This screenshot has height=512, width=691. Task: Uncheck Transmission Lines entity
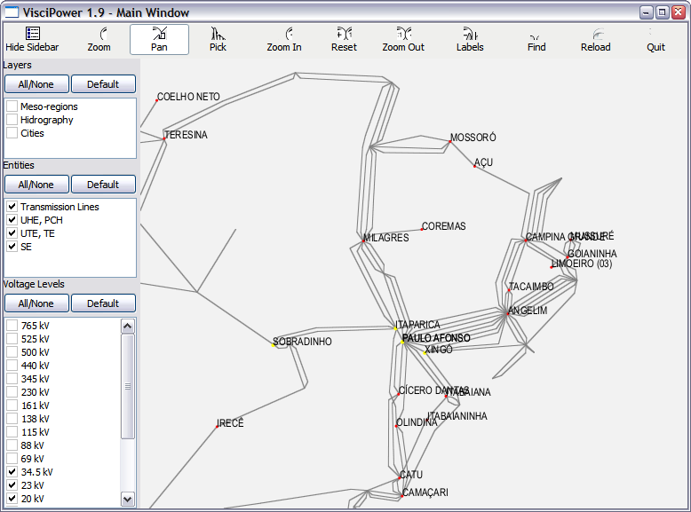click(x=12, y=207)
